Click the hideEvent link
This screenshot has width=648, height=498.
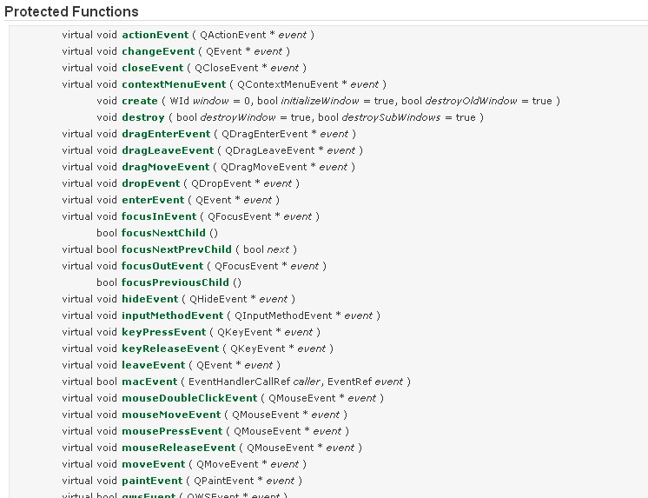pyautogui.click(x=149, y=299)
